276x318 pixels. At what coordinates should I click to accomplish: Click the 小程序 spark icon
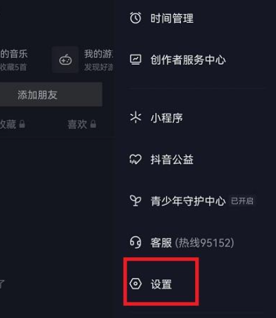(136, 118)
